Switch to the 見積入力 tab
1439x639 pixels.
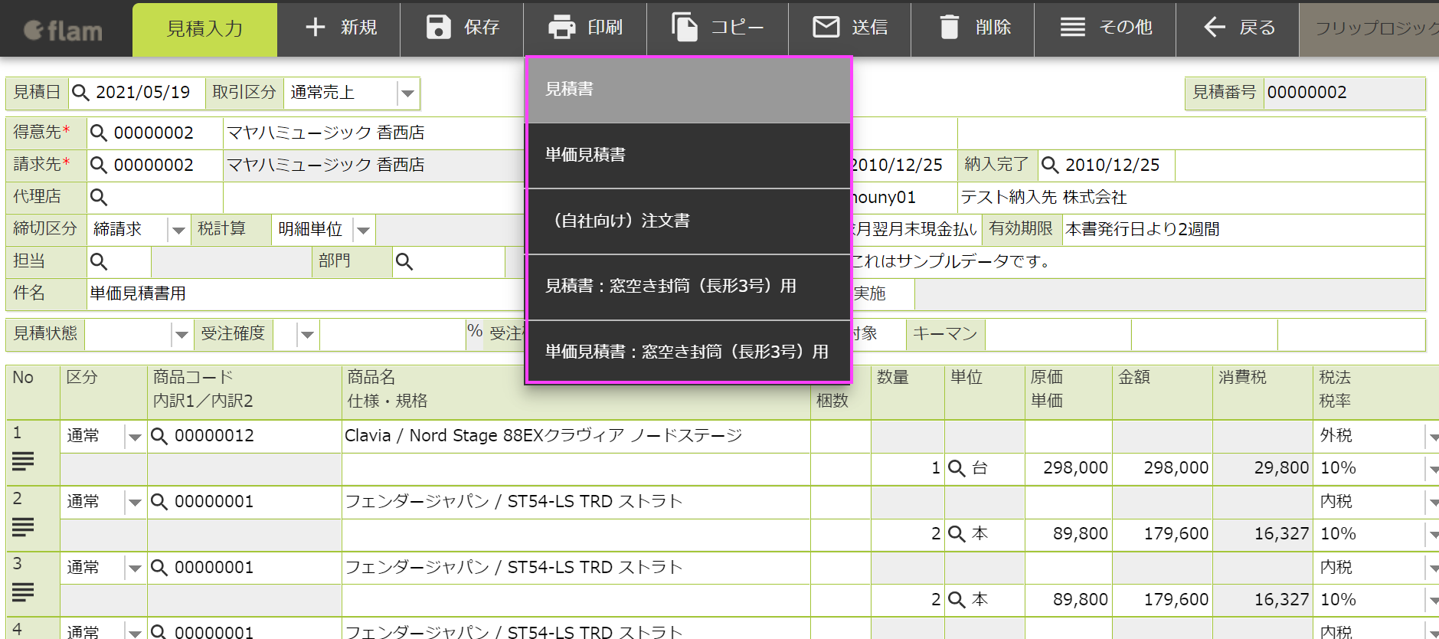tap(204, 29)
